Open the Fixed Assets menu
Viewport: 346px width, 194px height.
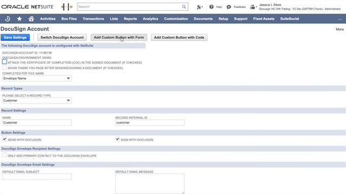pyautogui.click(x=264, y=19)
